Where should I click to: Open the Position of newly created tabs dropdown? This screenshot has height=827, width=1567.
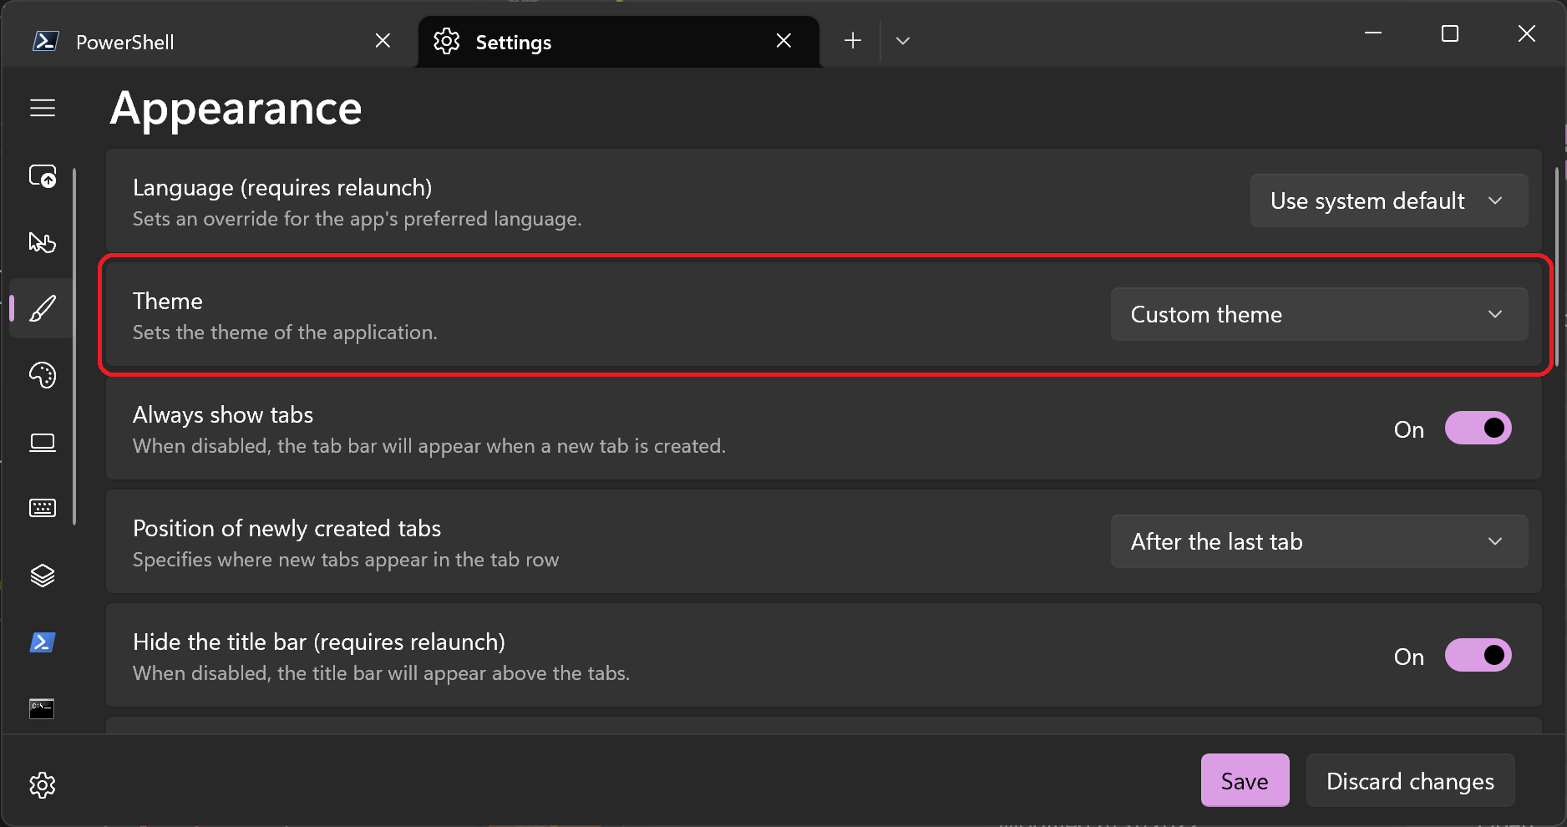[1320, 541]
